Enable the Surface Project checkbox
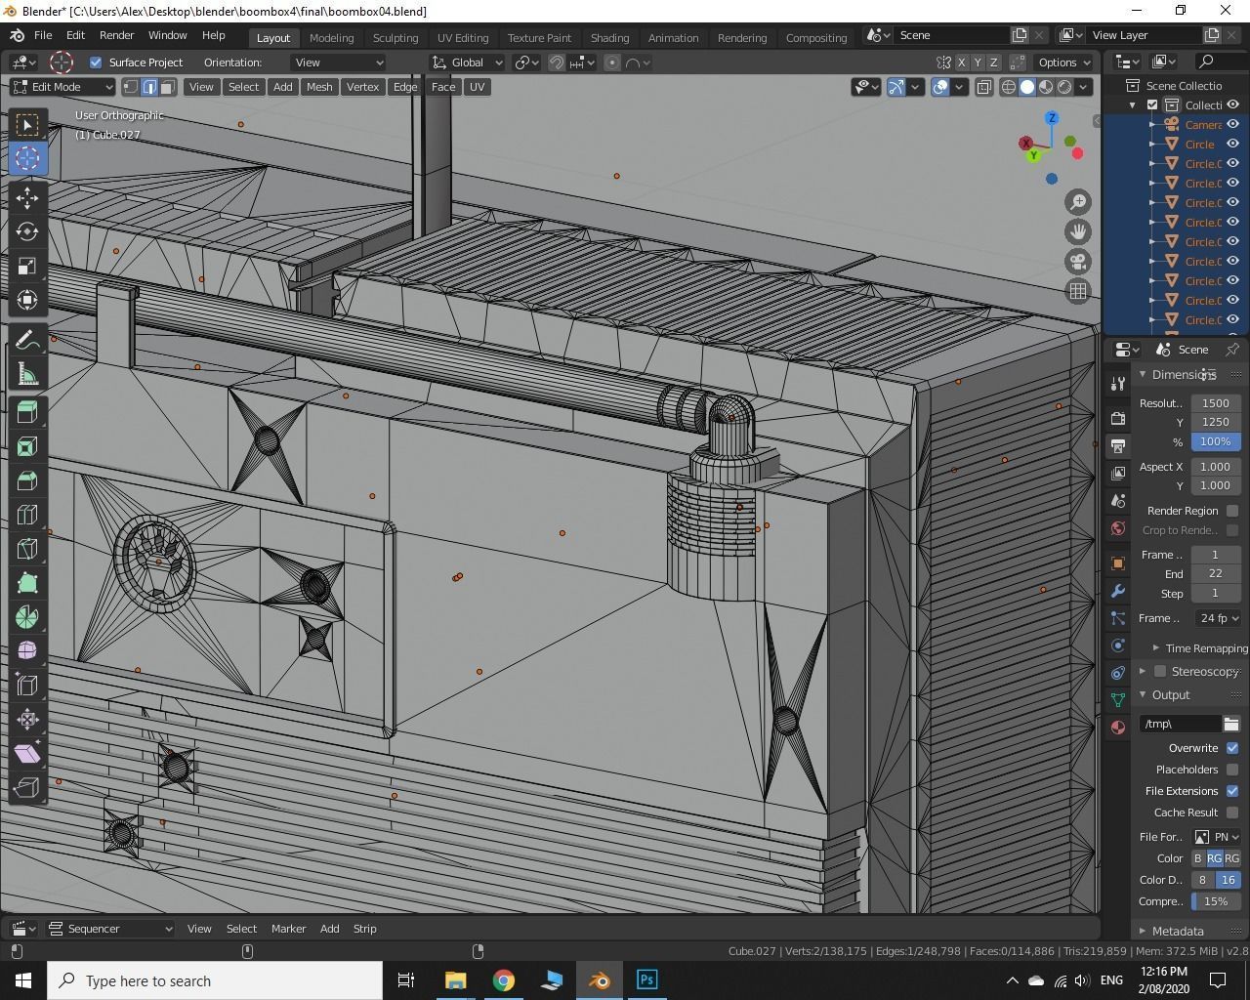 (96, 62)
